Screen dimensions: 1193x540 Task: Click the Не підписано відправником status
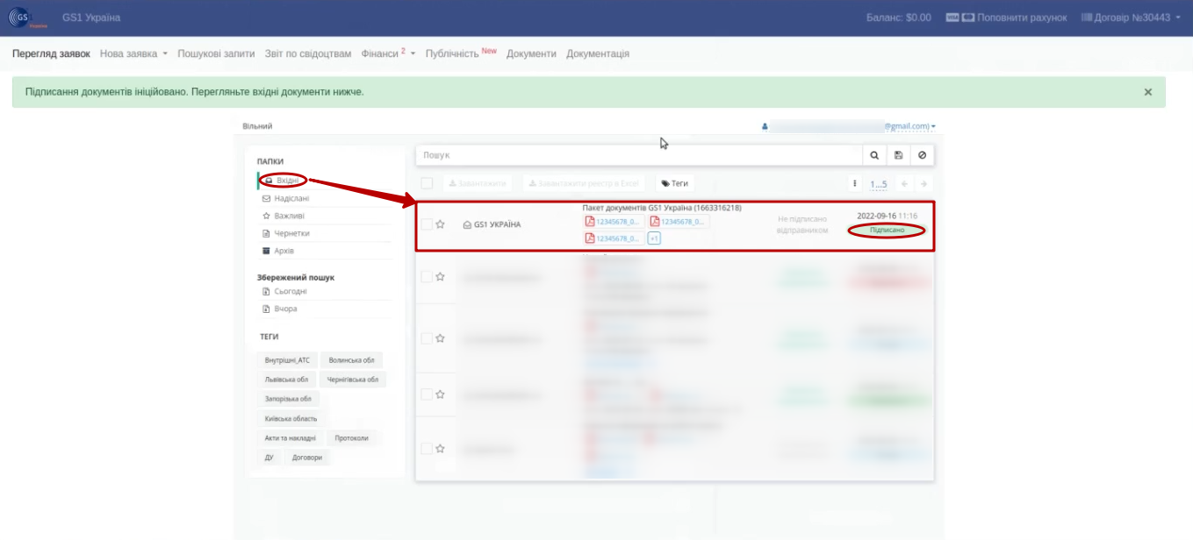(802, 224)
